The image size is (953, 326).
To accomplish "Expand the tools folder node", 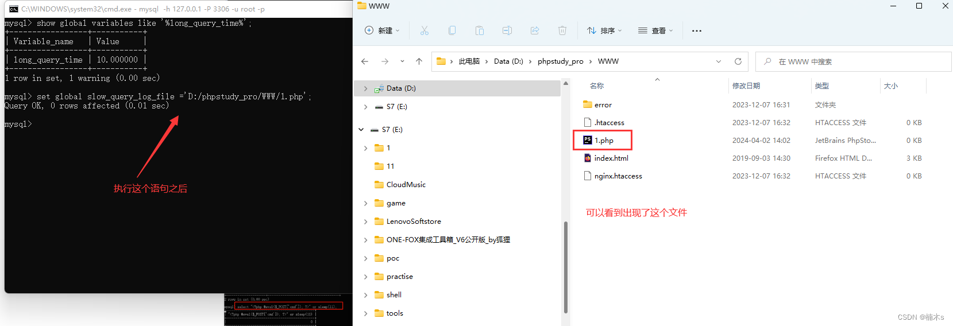I will pos(365,313).
